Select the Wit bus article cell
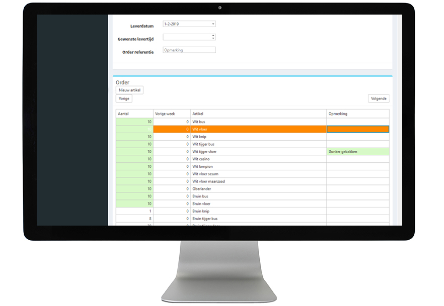This screenshot has height=306, width=444. tap(259, 122)
